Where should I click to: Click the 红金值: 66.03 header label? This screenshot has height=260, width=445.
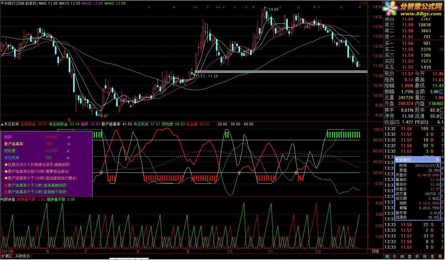coord(198,124)
